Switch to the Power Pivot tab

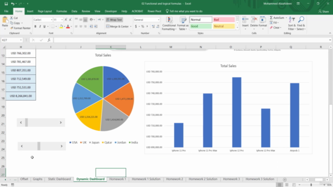[155, 11]
